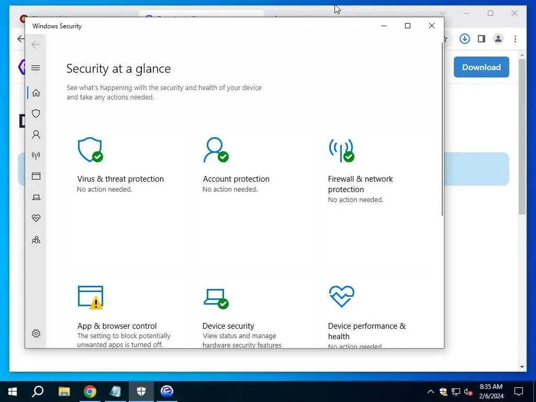
Task: Toggle Chrome side panel icon
Action: point(482,39)
